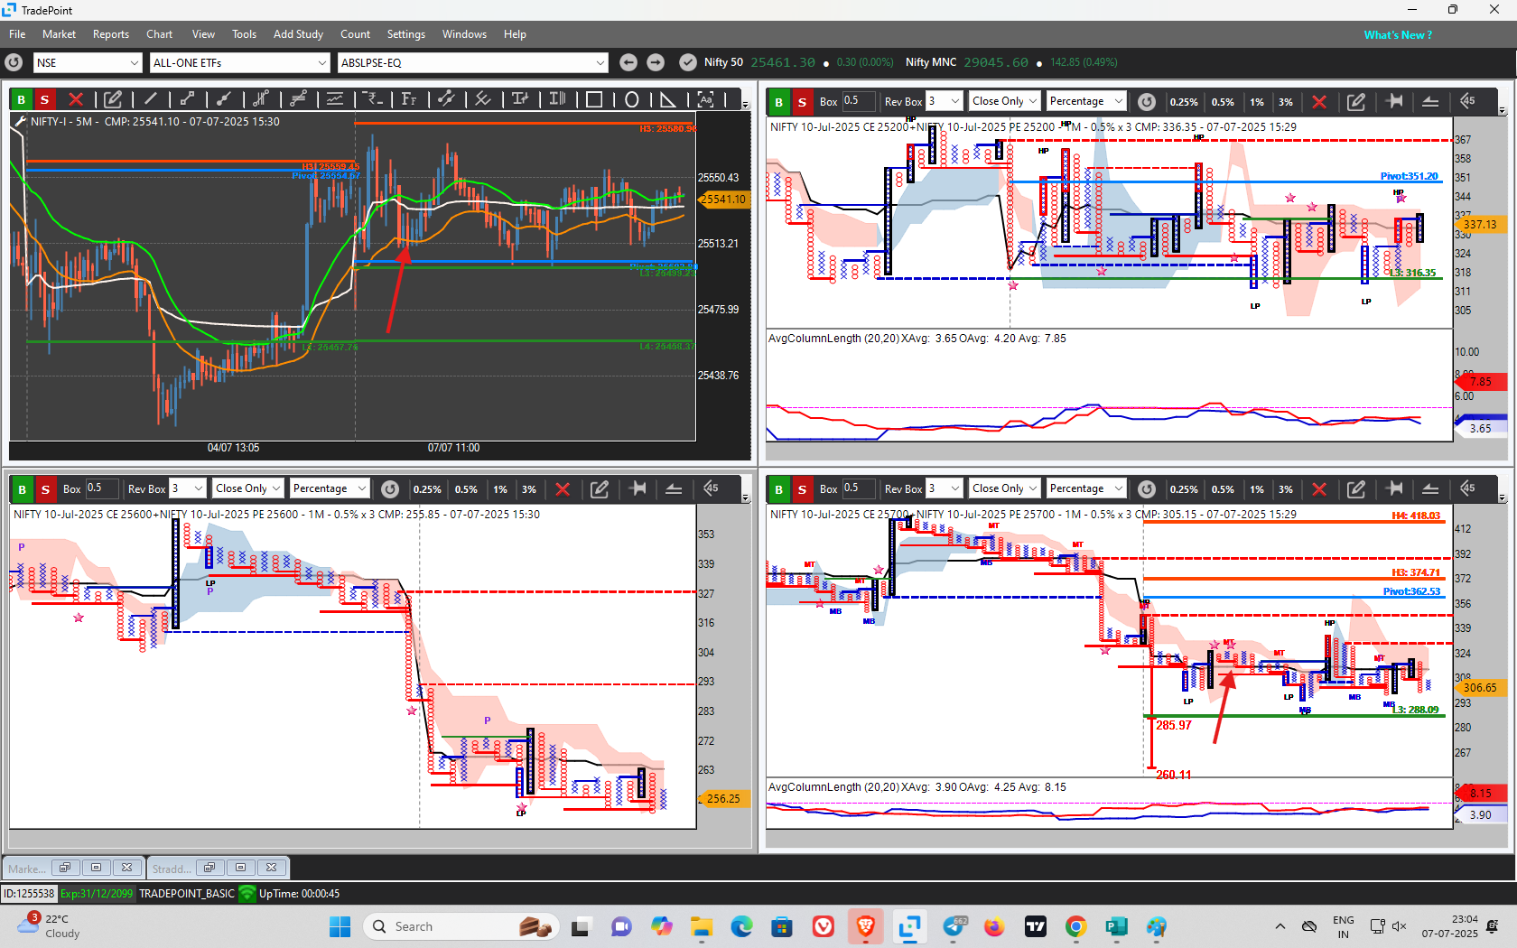
Task: Click refresh icon in 25200 straddle chart toolbar
Action: [1146, 102]
